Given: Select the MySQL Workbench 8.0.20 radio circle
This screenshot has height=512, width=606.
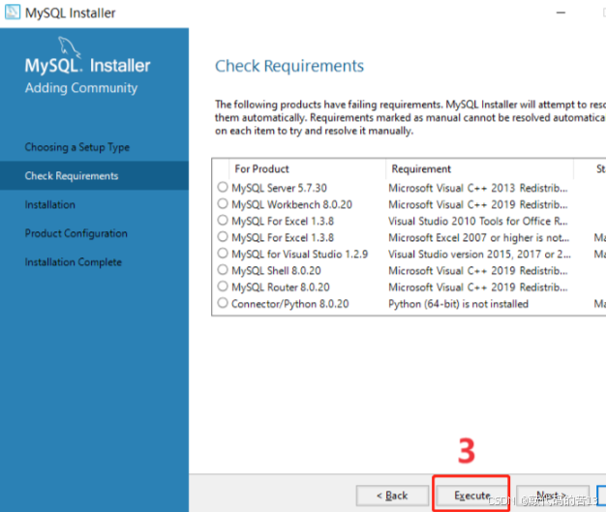Looking at the screenshot, I should point(223,203).
